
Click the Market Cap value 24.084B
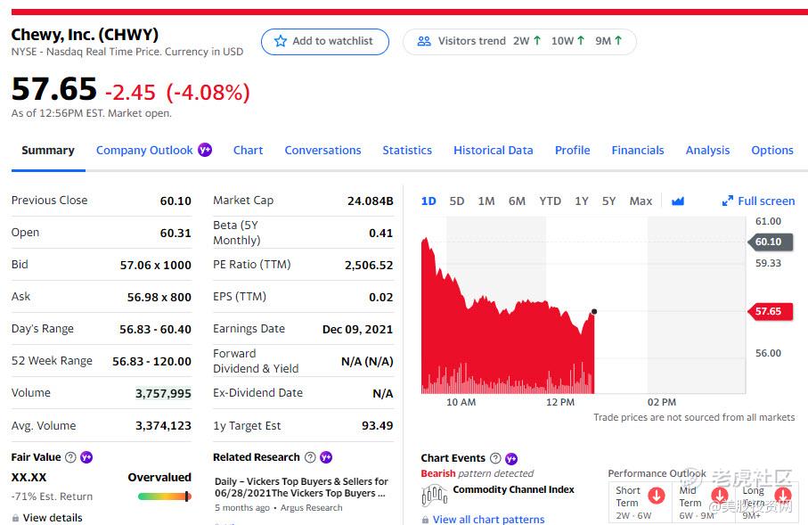[x=370, y=201]
